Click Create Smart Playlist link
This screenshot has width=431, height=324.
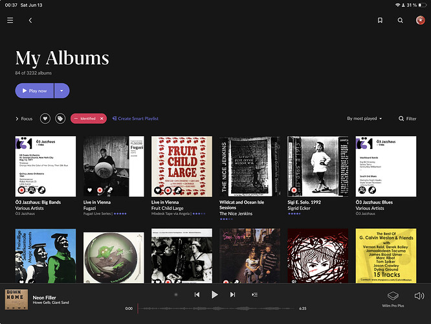(135, 119)
